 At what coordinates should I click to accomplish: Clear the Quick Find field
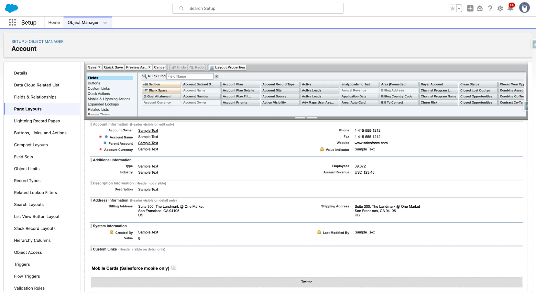click(x=217, y=77)
